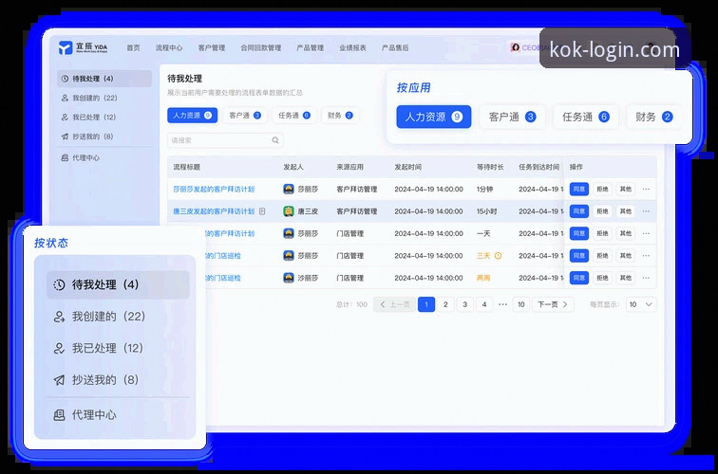The height and width of the screenshot is (474, 718).
Task: Go to page 4 in pagination
Action: tap(484, 304)
